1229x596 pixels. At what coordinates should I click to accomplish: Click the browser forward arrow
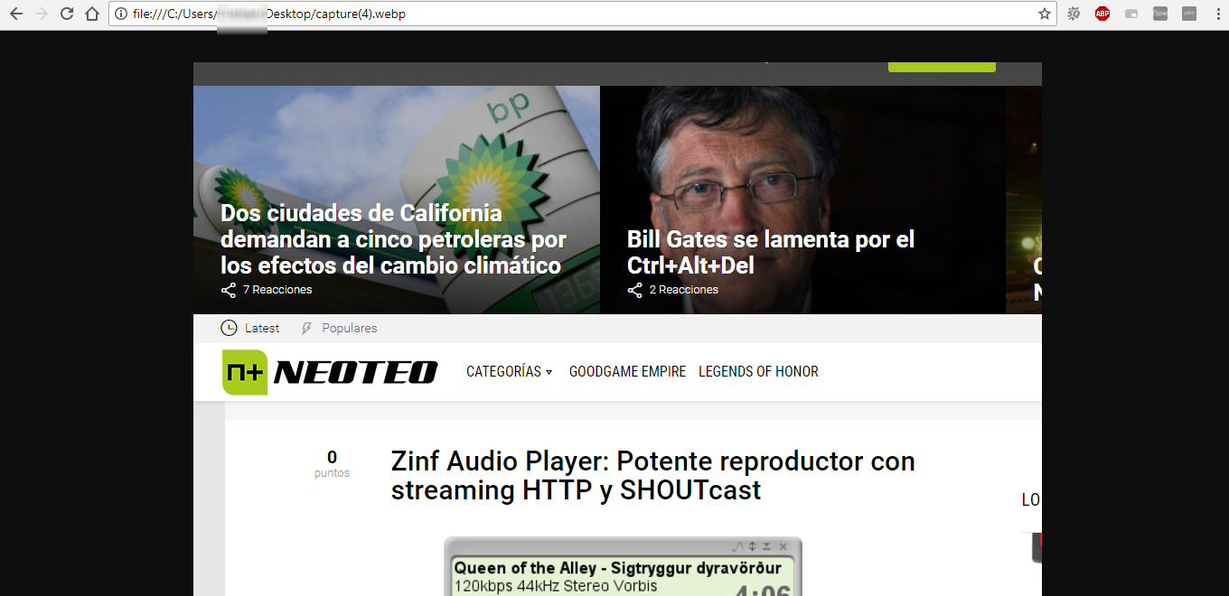point(42,14)
